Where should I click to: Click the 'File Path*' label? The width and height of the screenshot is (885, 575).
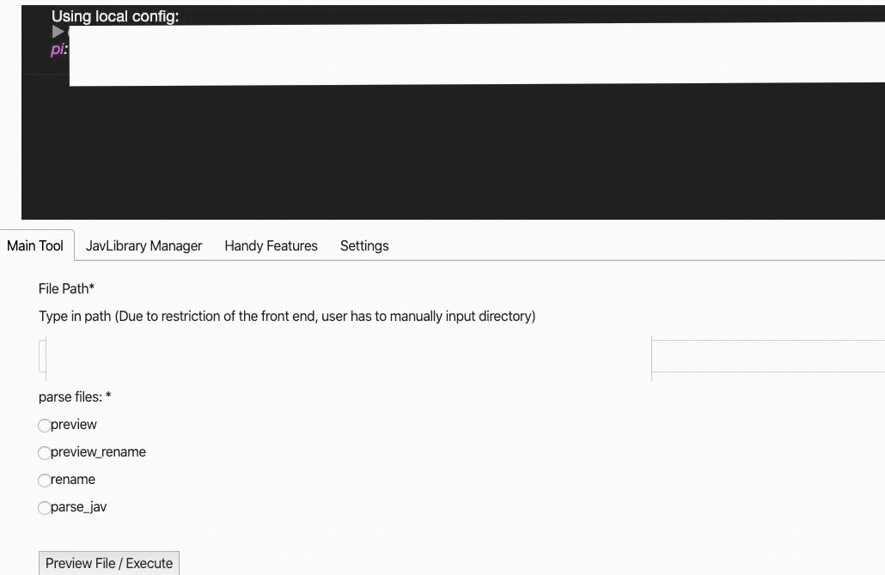66,288
